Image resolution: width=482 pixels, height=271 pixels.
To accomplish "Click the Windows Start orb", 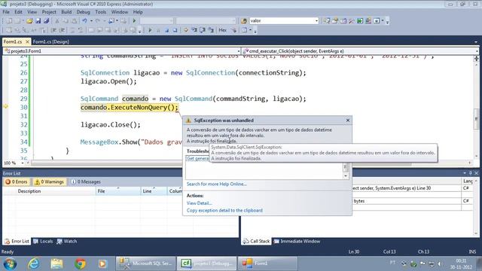I will coord(10,263).
